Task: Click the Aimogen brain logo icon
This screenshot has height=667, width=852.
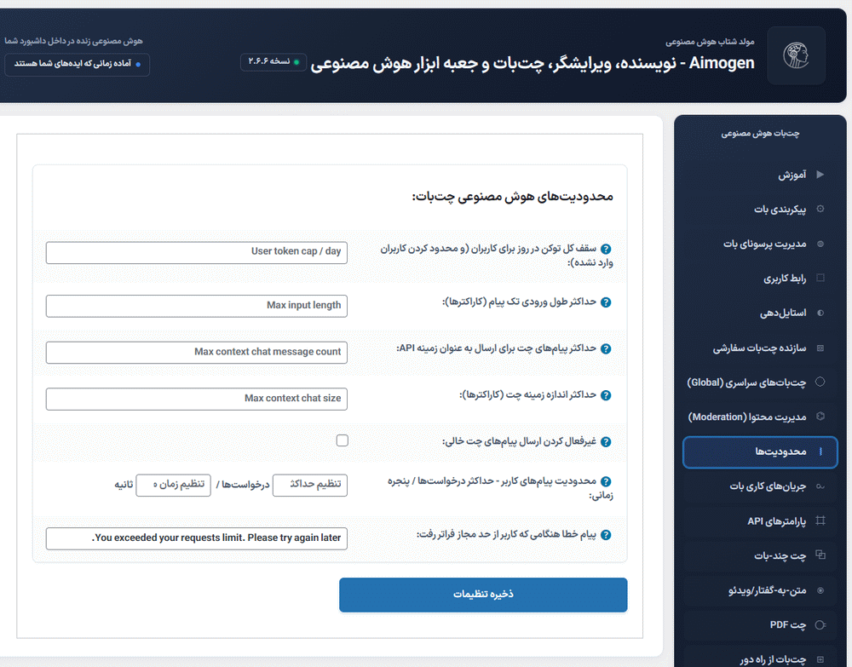Action: [796, 55]
